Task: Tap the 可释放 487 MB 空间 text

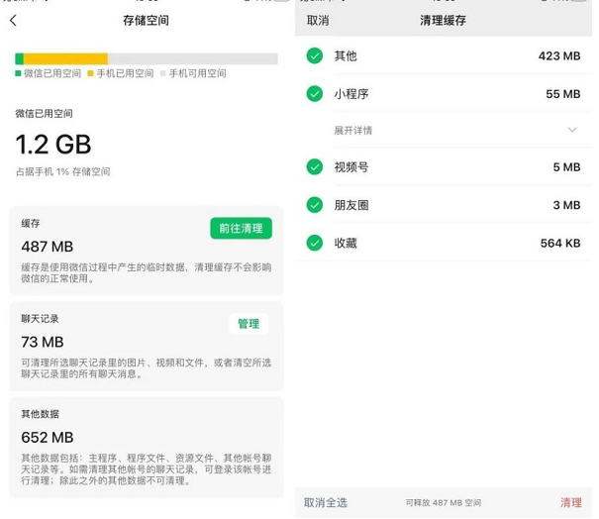Action: [444, 502]
